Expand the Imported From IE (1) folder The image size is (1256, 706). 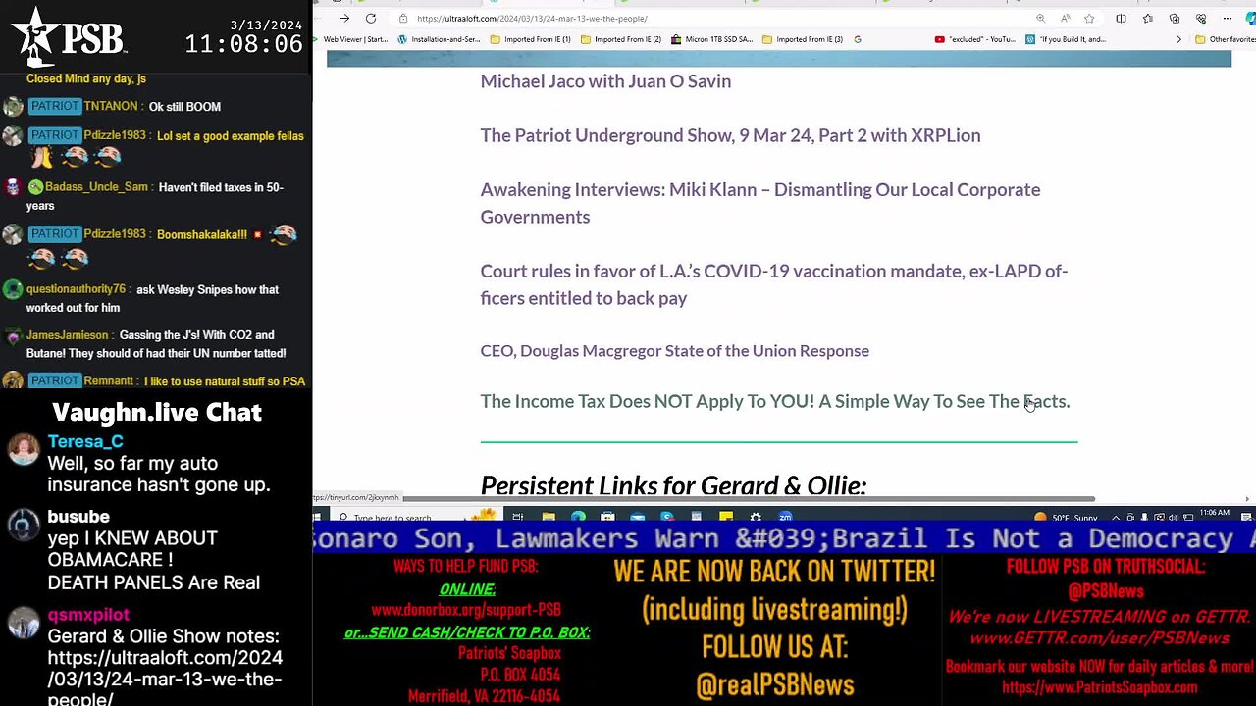[530, 39]
